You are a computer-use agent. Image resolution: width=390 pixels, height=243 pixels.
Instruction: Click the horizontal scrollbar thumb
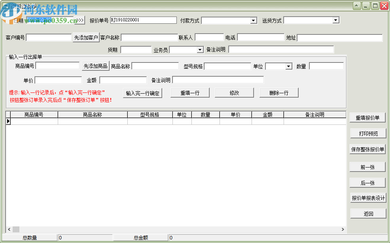[16, 229]
